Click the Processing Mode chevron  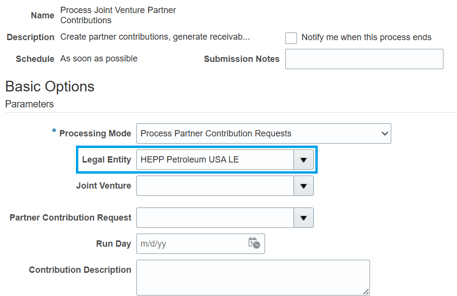tap(385, 133)
